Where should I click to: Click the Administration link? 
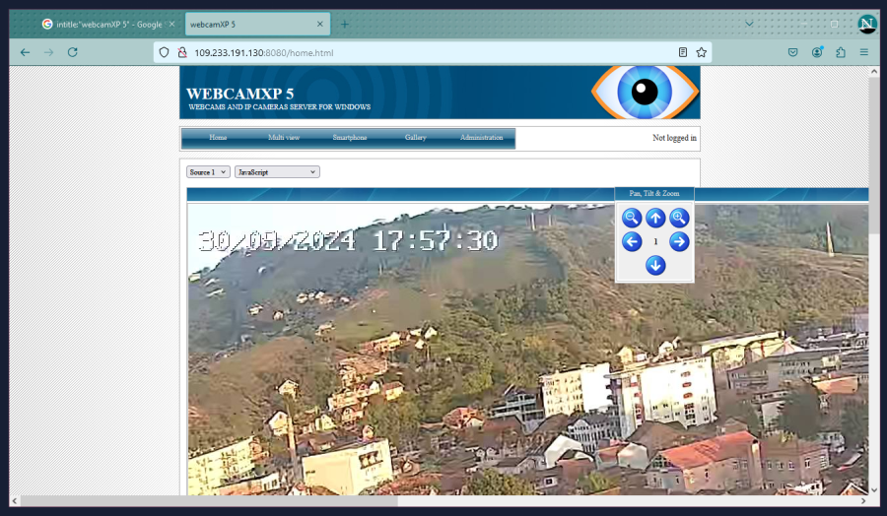(x=481, y=138)
